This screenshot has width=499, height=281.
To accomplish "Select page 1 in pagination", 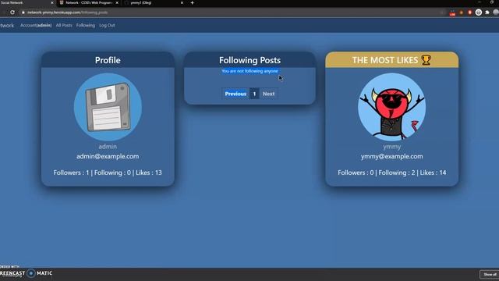I will [254, 94].
